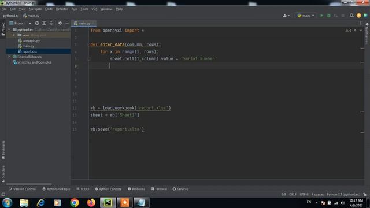The height and width of the screenshot is (208, 370).
Task: Open Windows Start button
Action: [7, 203]
